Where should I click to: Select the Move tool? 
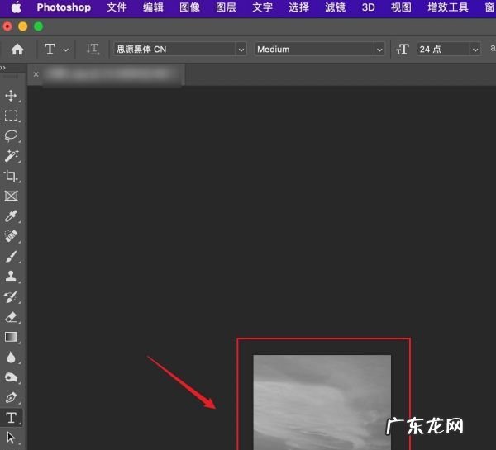11,96
